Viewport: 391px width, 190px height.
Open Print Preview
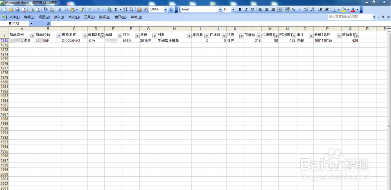click(x=38, y=9)
